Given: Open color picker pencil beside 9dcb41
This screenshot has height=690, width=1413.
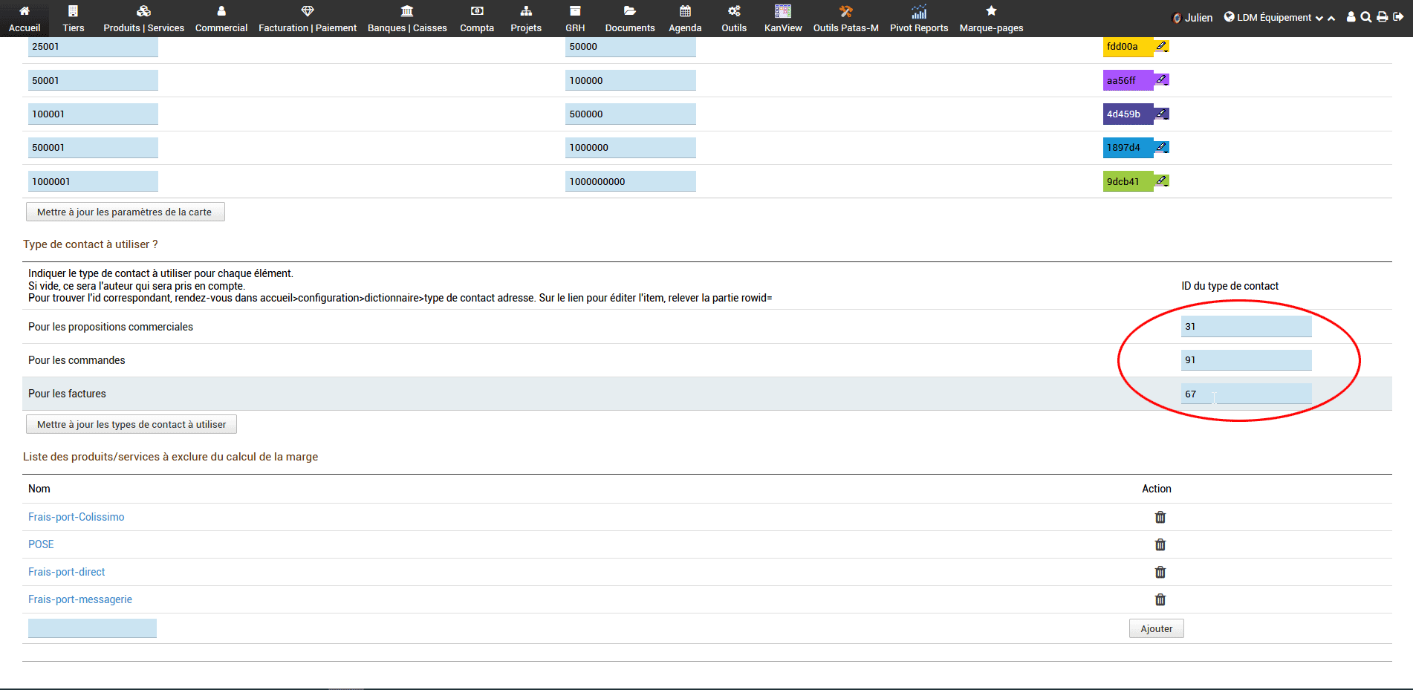Looking at the screenshot, I should coord(1161,180).
